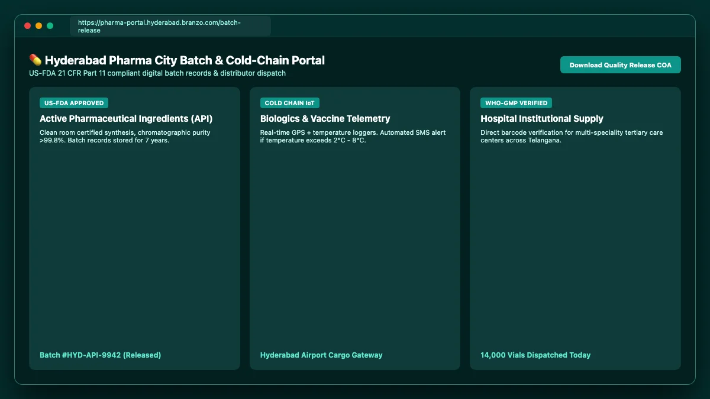Open Biologics & Vaccine Telemetry heading

point(325,119)
